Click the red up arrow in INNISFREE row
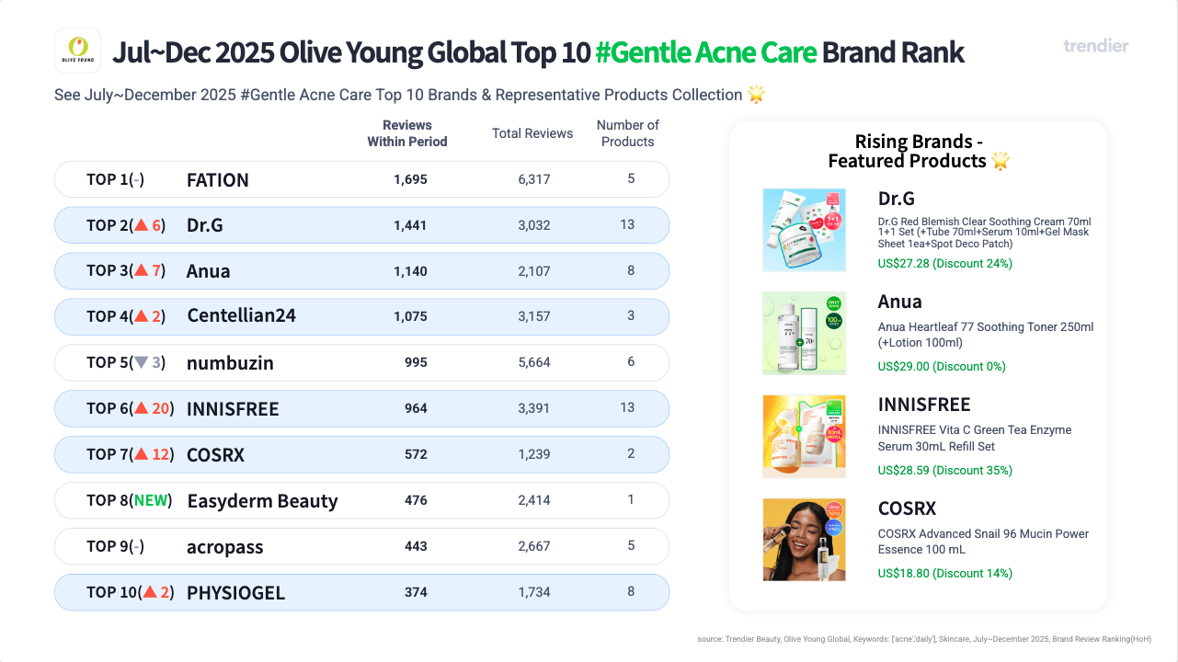Viewport: 1178px width, 662px height. (141, 408)
